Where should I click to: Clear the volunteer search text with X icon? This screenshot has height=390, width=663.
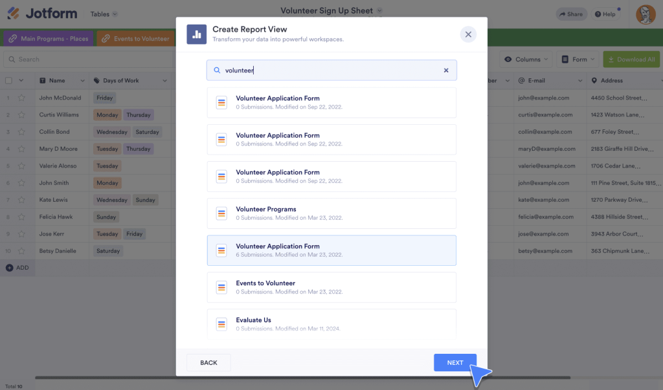tap(445, 70)
